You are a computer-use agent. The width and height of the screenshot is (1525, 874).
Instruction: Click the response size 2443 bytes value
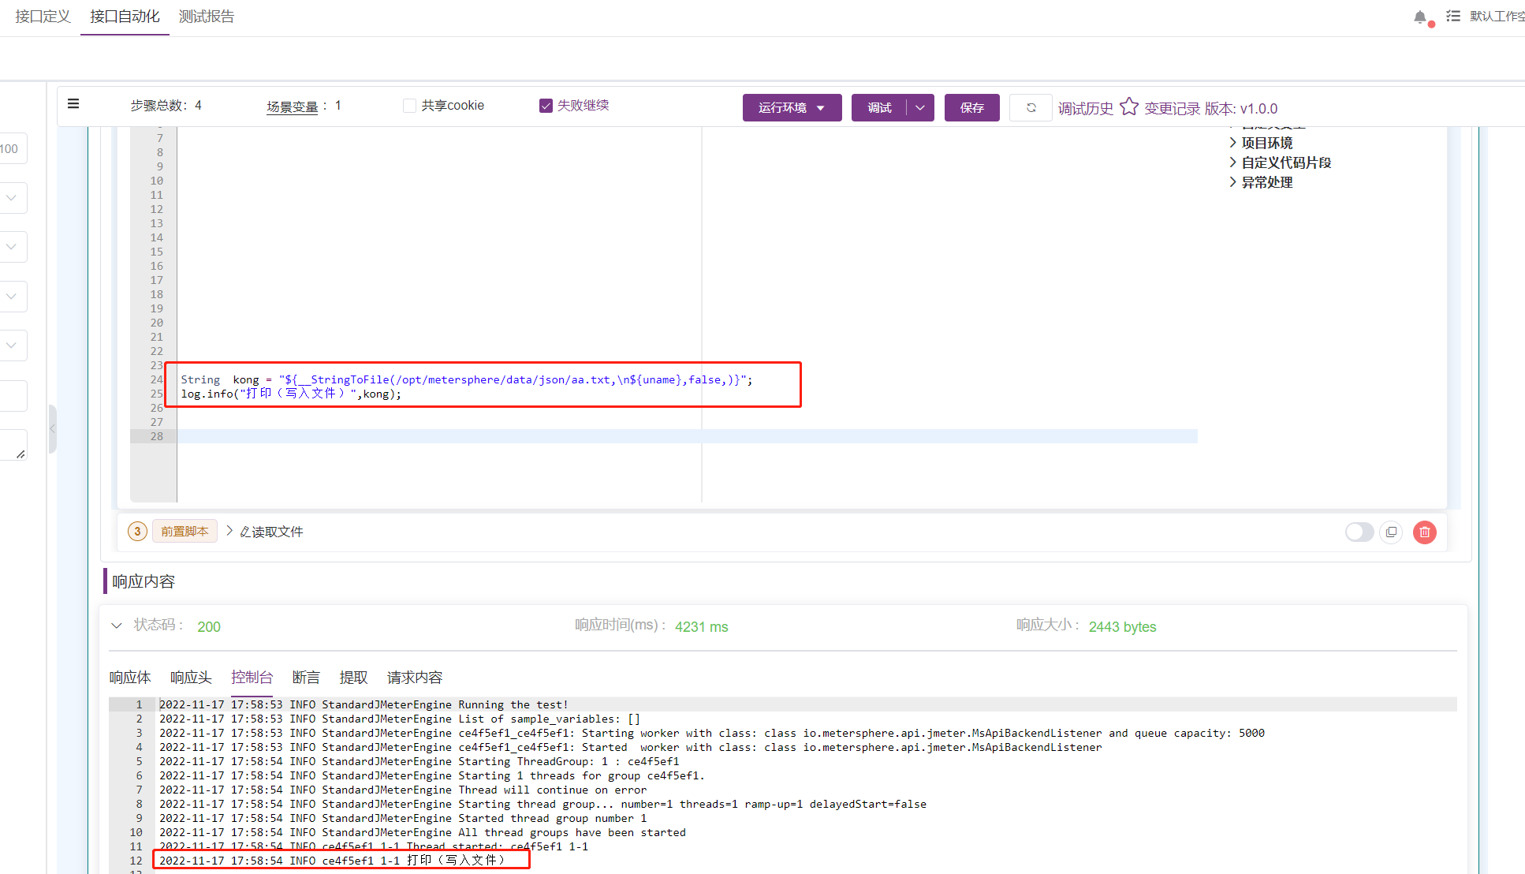[x=1122, y=626]
